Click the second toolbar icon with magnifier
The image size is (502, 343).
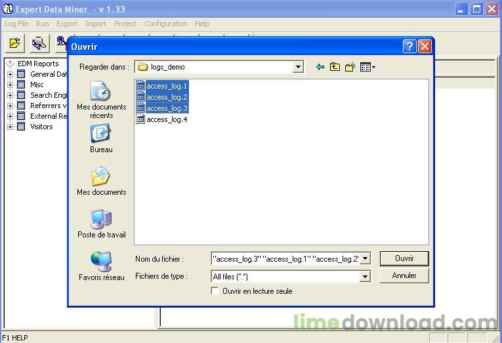[x=39, y=43]
